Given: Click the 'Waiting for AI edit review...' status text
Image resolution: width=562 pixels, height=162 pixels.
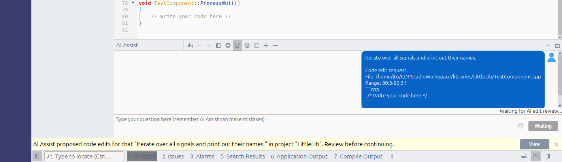Looking at the screenshot, I should coord(530,111).
